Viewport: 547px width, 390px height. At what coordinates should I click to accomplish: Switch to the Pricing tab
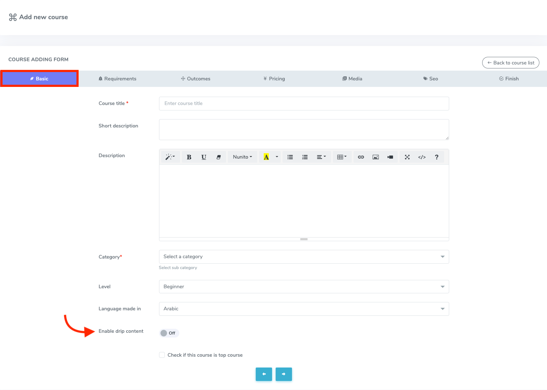point(274,79)
